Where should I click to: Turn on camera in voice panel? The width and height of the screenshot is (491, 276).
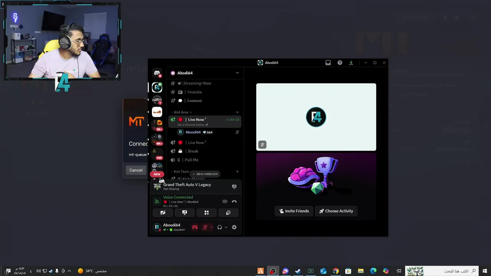163,212
